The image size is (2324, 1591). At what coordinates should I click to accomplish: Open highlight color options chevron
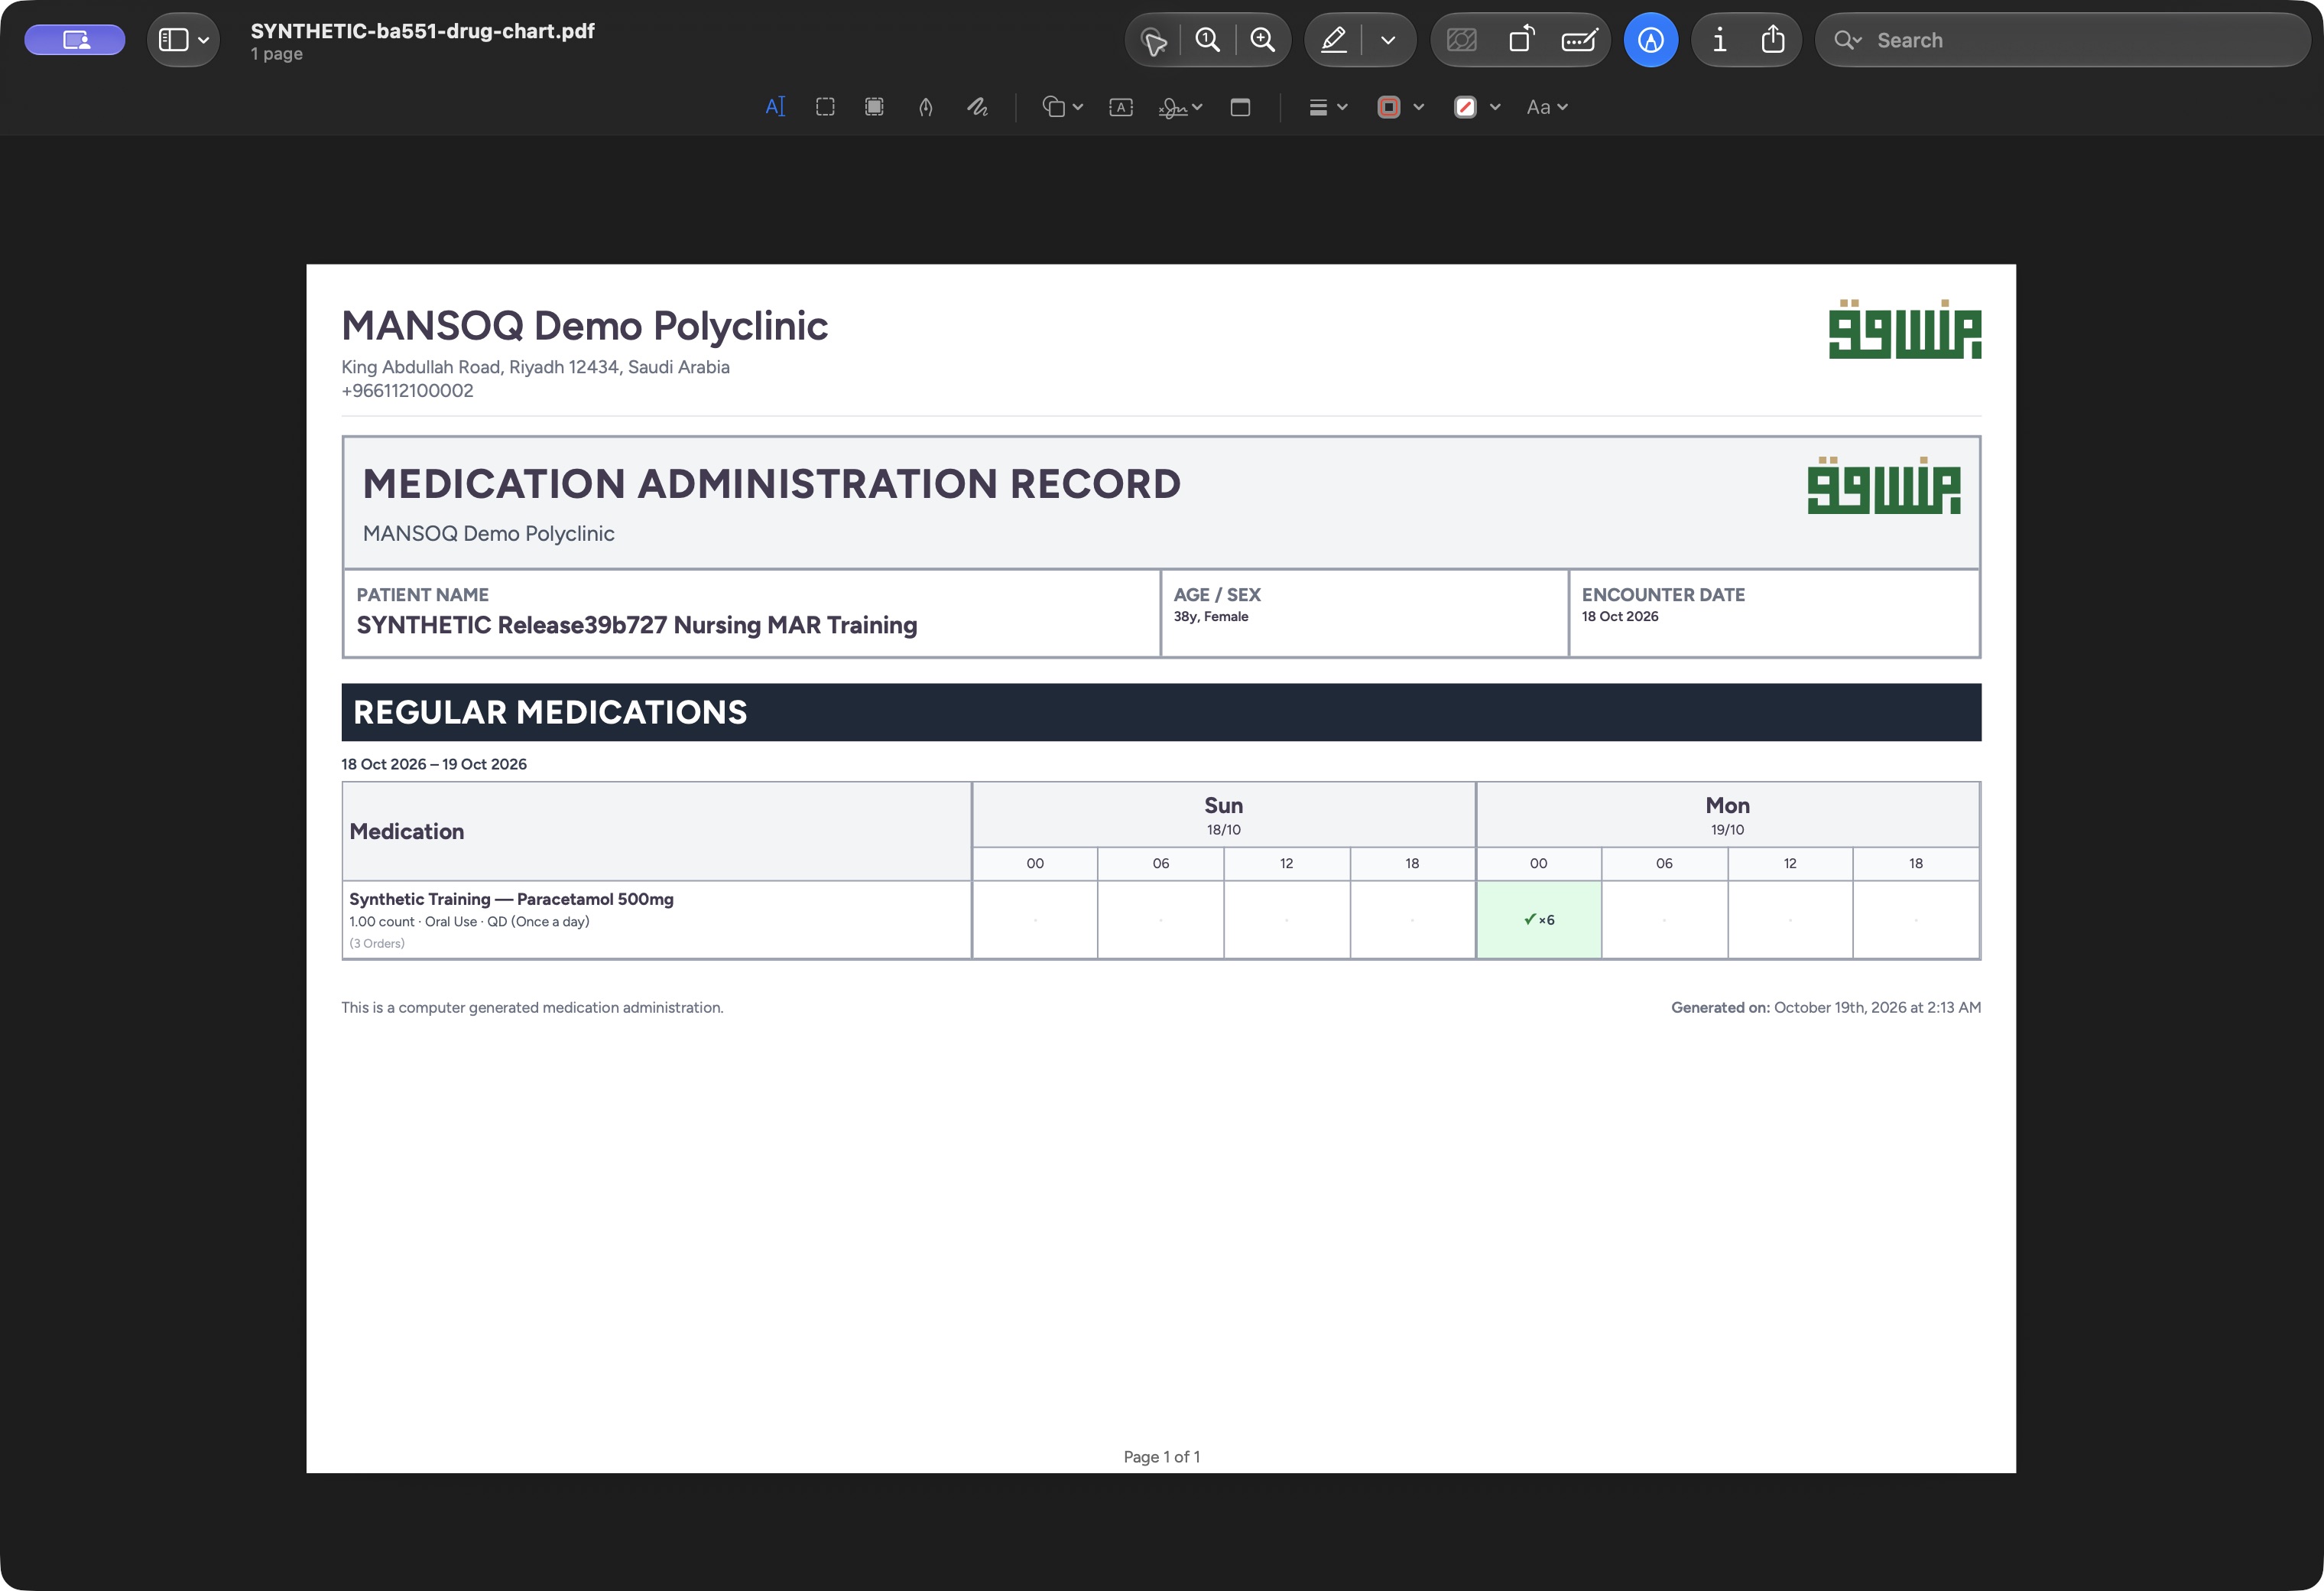(x=1388, y=40)
